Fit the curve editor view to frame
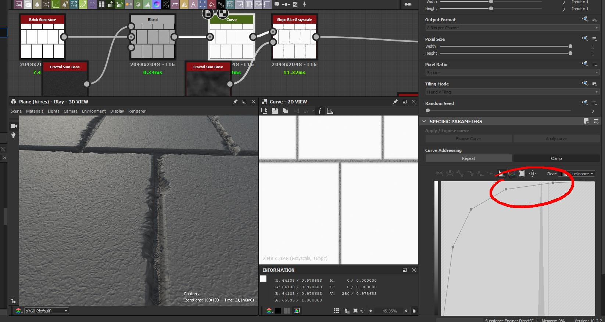This screenshot has height=322, width=605. pyautogui.click(x=522, y=174)
